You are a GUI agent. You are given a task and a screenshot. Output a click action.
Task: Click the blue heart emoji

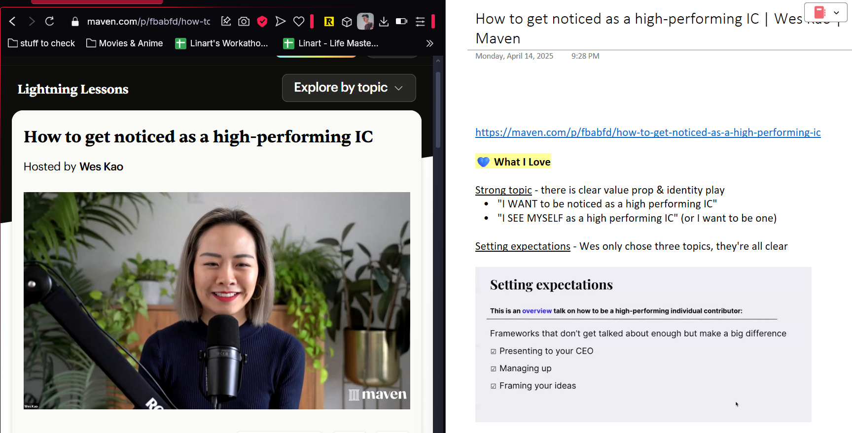click(484, 162)
